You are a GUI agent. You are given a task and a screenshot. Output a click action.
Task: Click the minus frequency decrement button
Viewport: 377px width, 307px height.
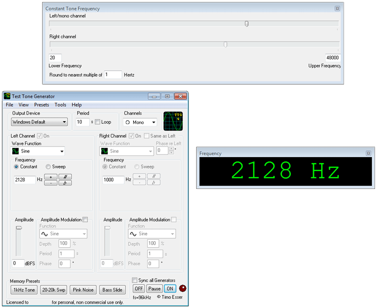tap(51, 183)
